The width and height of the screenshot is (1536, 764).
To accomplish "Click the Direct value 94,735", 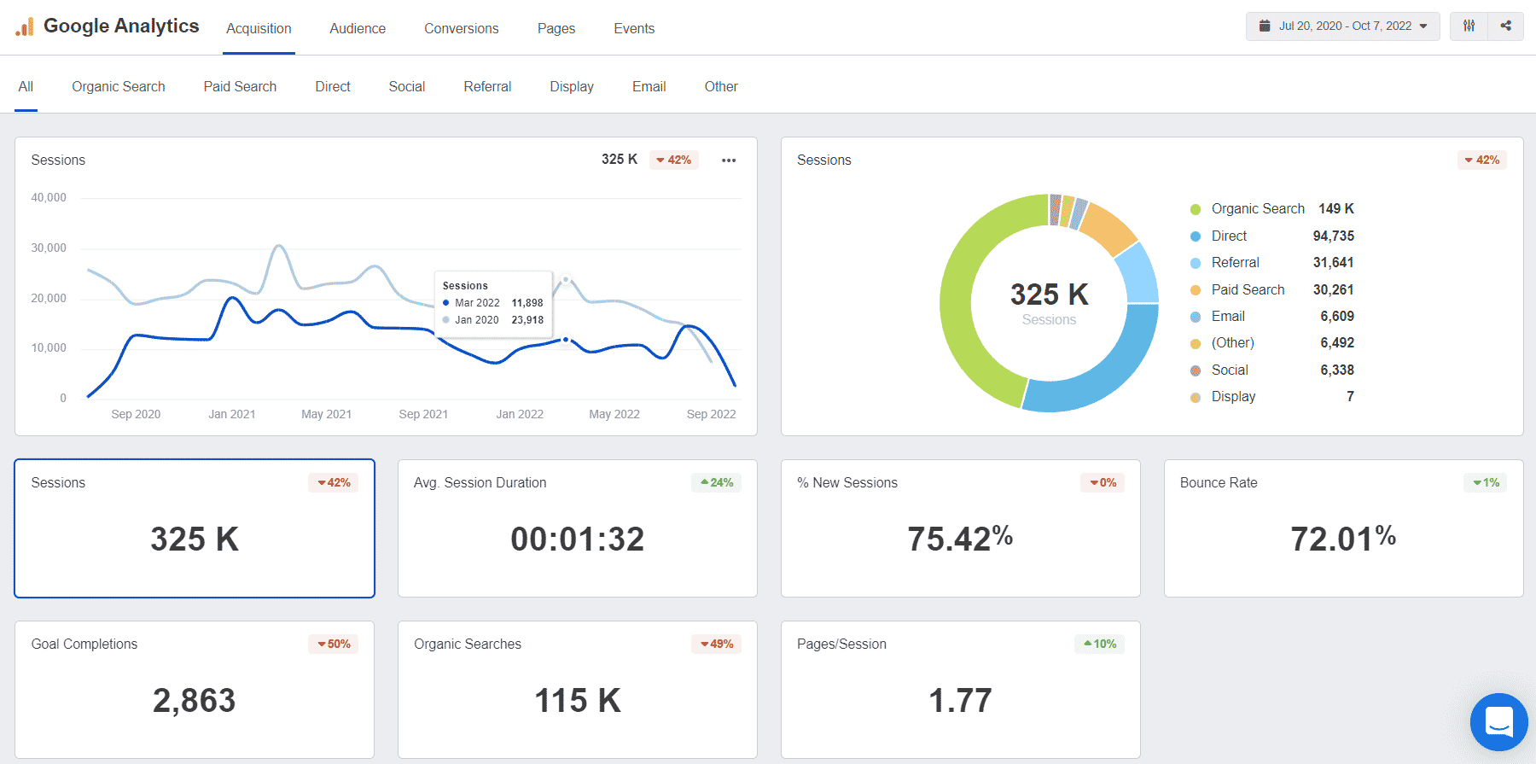I will tap(1334, 236).
